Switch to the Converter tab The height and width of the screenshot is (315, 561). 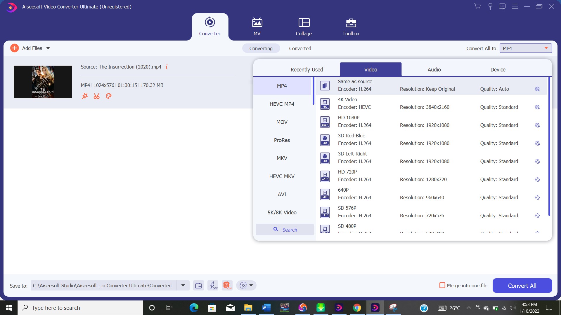pos(210,27)
